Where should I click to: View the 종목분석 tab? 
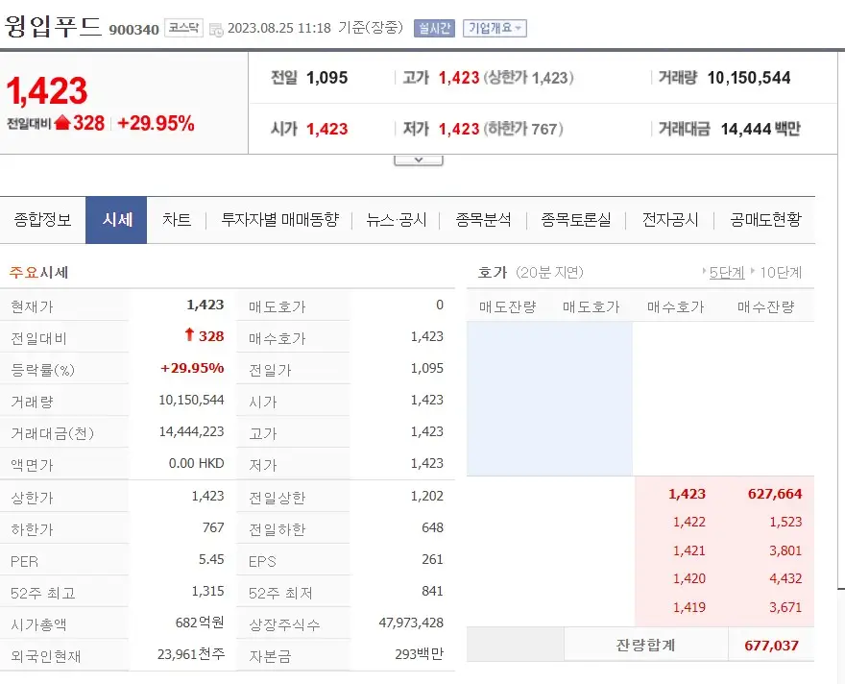pyautogui.click(x=485, y=219)
